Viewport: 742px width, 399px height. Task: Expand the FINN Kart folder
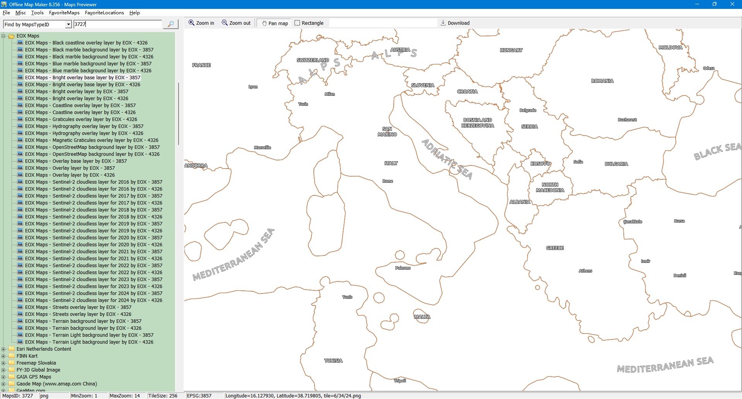[x=3, y=356]
